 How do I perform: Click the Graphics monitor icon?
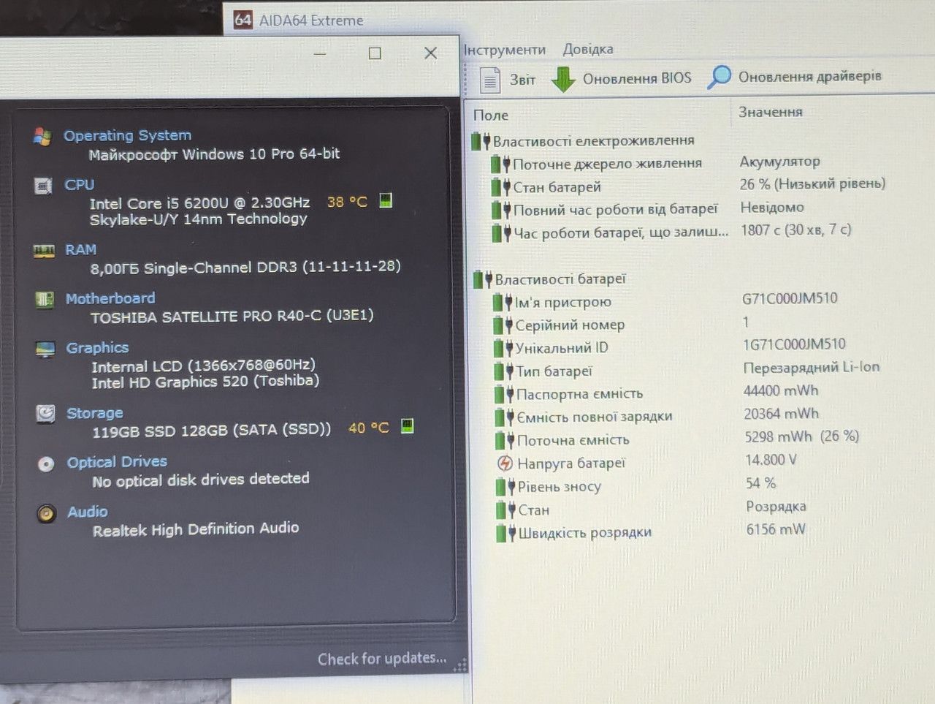click(x=45, y=349)
